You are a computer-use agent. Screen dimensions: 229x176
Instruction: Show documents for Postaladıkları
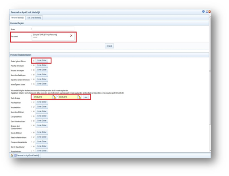(42, 150)
